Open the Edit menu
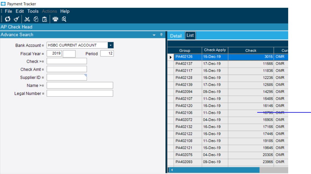This screenshot has width=311, height=174. point(20,11)
